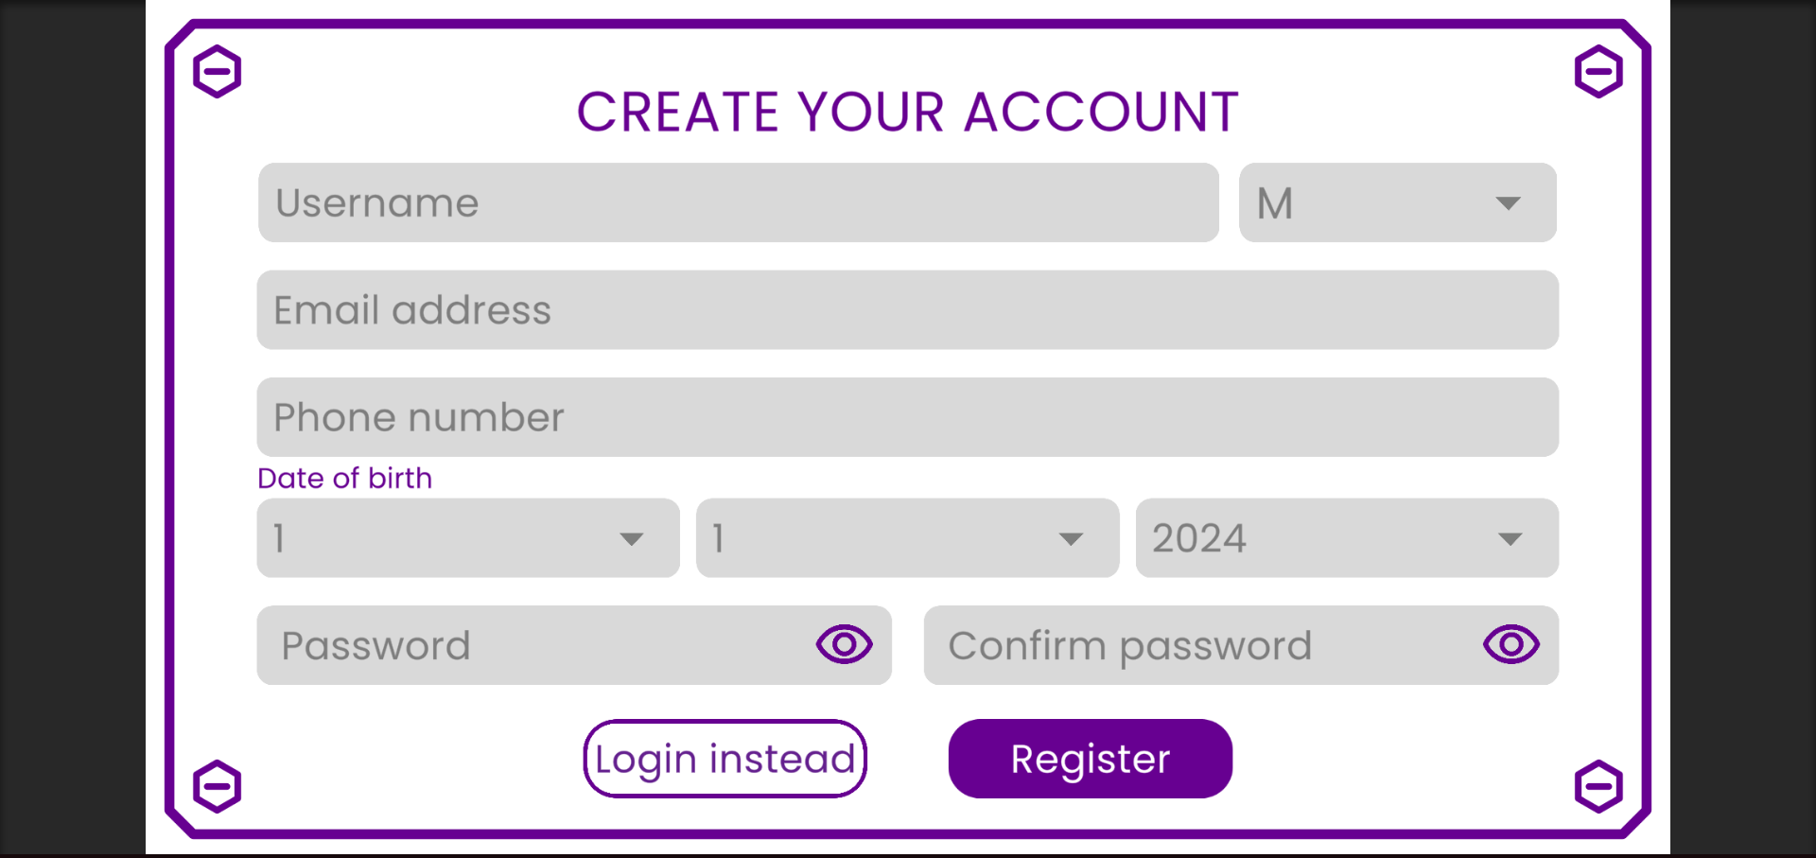Click the bottom-right hexagon corner icon
The image size is (1816, 858).
pos(1598,786)
